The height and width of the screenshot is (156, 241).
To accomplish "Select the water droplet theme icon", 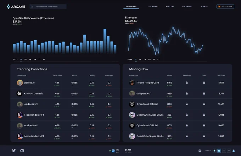I will pyautogui.click(x=234, y=151).
